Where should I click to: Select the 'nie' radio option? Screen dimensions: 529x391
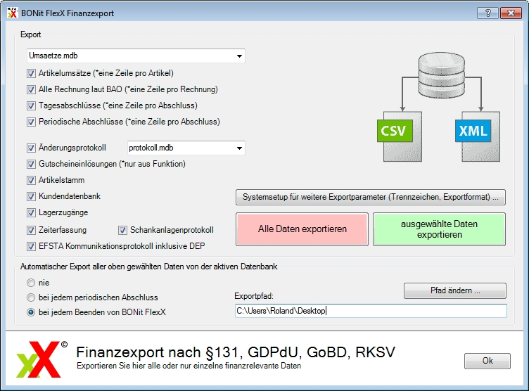pos(31,283)
